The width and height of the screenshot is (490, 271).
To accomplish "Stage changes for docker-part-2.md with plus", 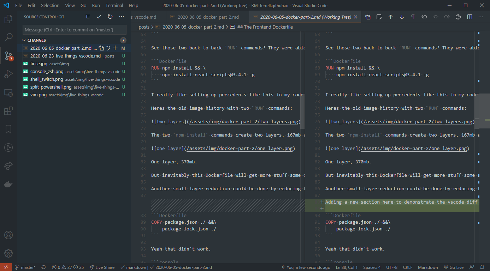I will (115, 48).
